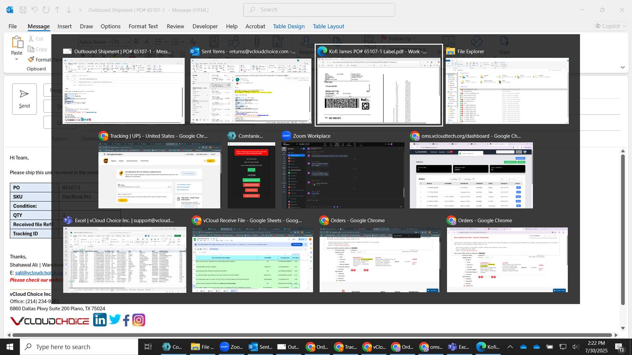Go to previous item up arrow

click(57, 10)
